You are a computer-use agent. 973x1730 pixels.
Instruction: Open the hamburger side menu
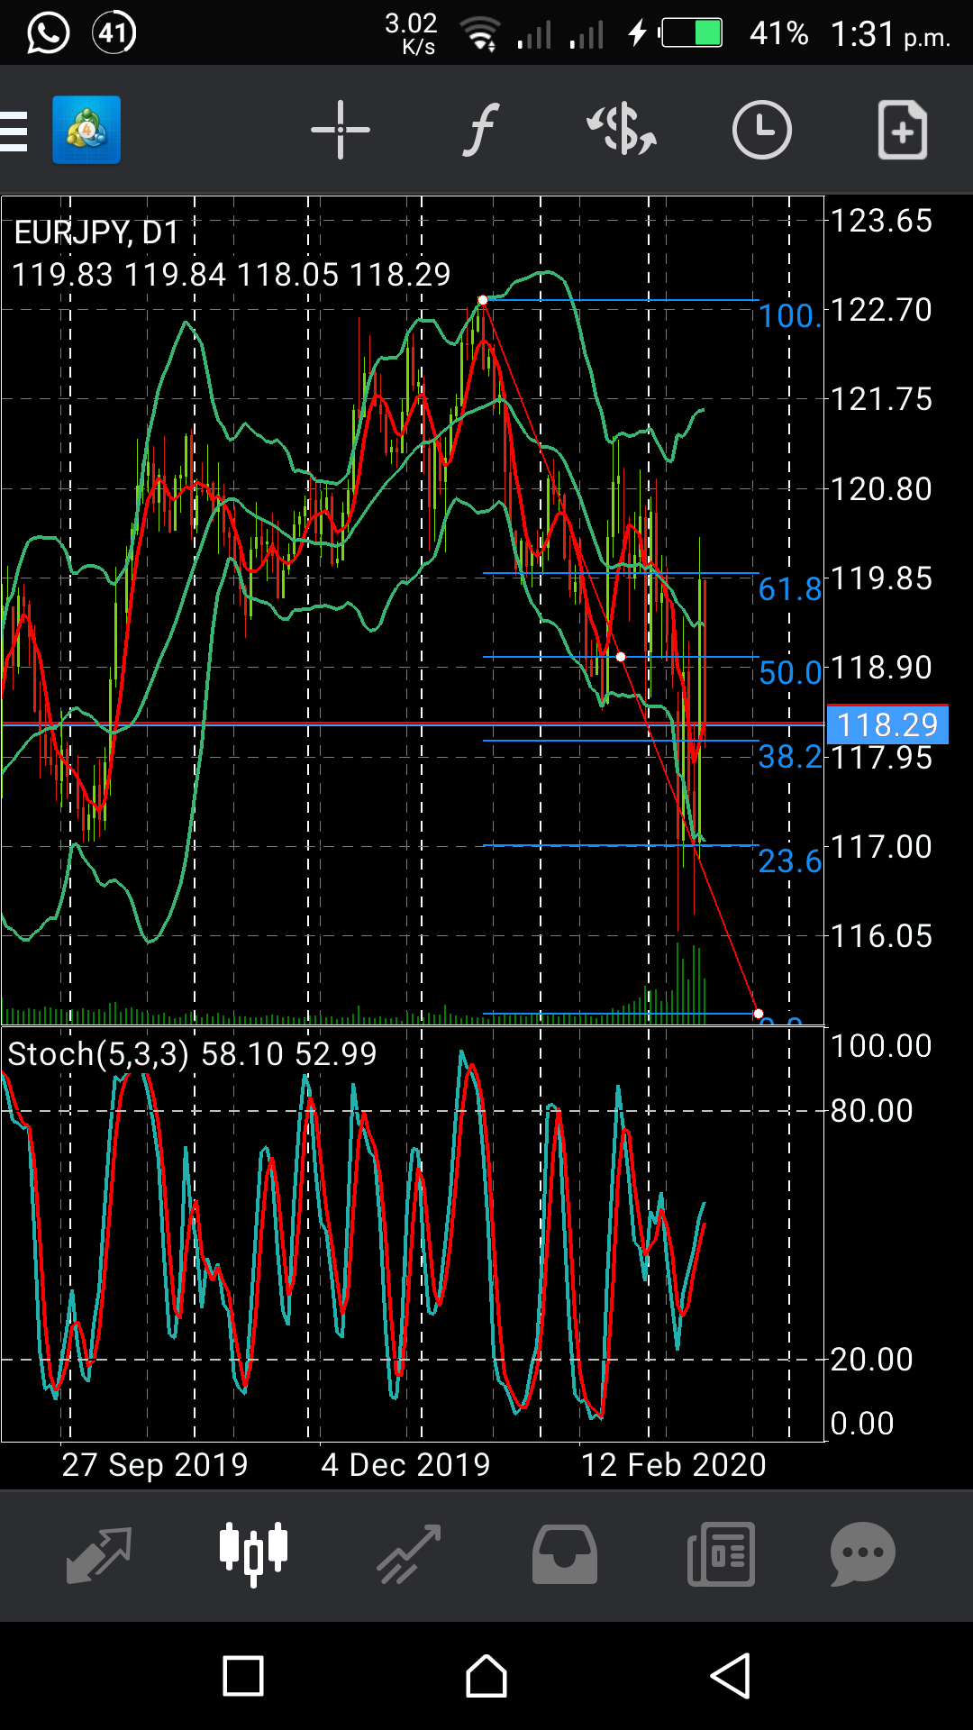coord(14,132)
